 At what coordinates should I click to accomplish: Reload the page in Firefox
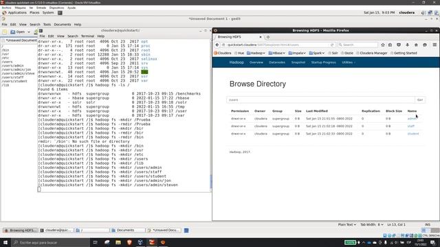tap(332, 45)
